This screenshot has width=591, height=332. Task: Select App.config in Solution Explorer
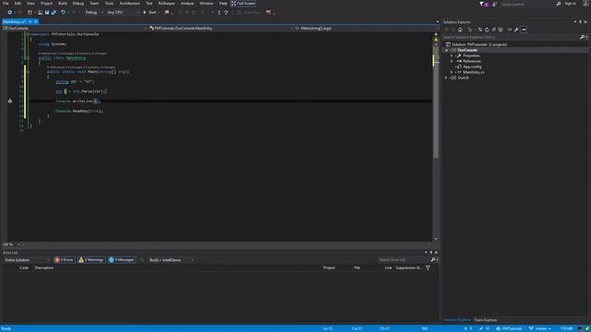(472, 66)
